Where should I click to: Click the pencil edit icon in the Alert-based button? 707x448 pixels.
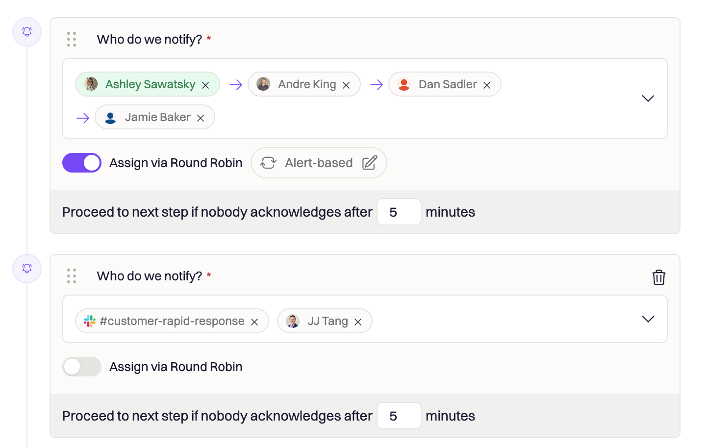pos(370,162)
